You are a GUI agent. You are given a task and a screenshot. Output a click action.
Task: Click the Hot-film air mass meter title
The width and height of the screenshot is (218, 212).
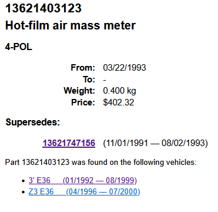tap(71, 26)
